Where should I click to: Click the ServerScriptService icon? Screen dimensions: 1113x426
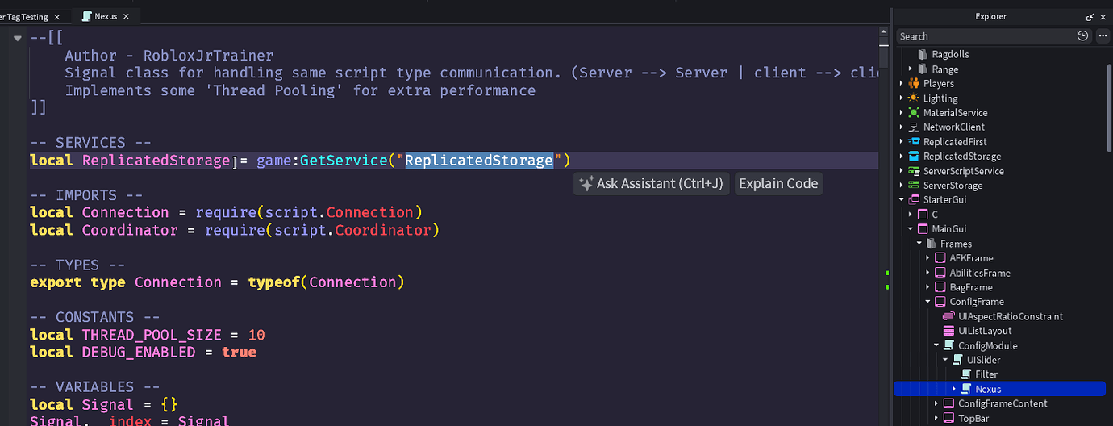point(914,171)
